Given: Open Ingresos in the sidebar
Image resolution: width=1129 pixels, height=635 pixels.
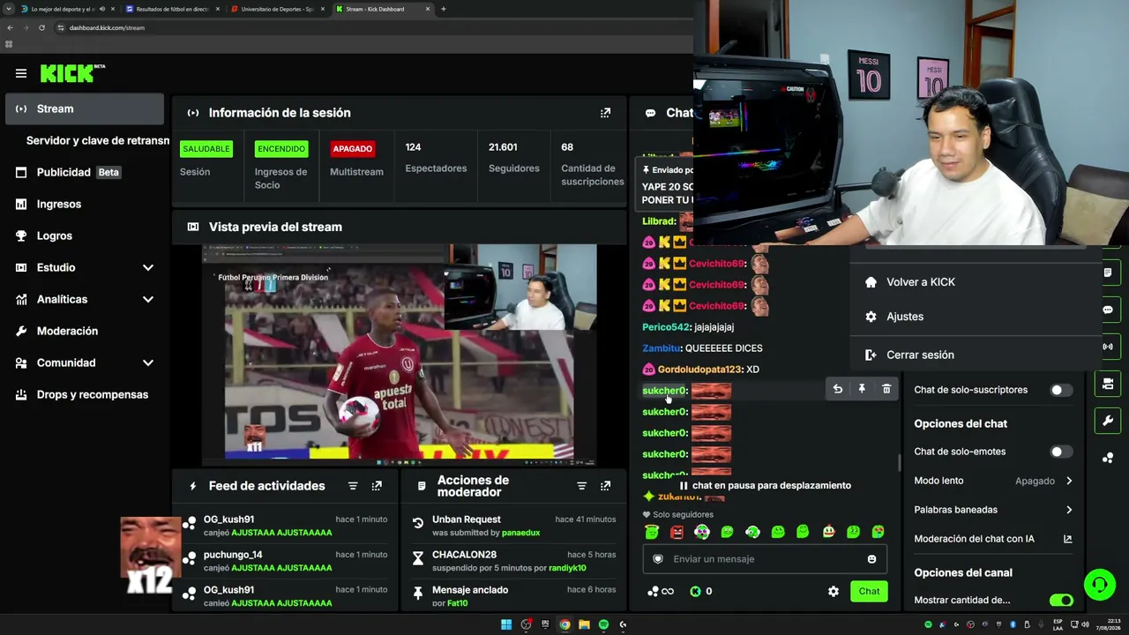Looking at the screenshot, I should point(85,204).
